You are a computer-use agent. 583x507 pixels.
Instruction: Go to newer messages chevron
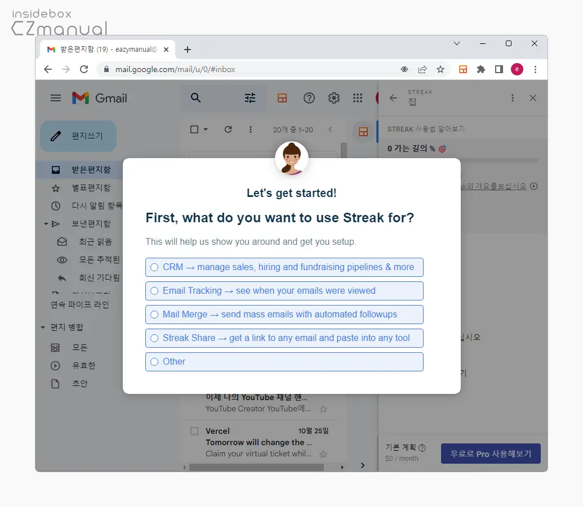coord(330,129)
